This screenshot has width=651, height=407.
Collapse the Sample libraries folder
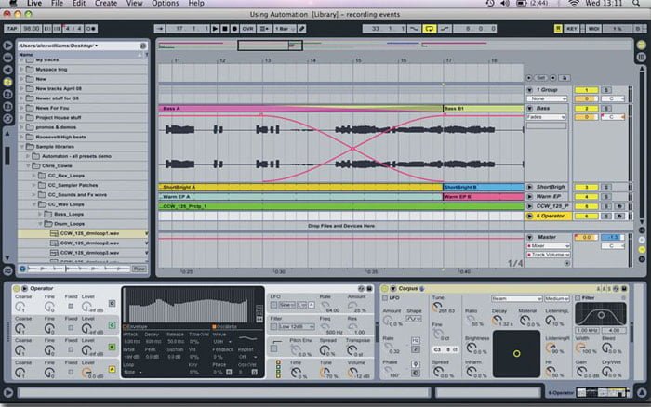[21, 147]
